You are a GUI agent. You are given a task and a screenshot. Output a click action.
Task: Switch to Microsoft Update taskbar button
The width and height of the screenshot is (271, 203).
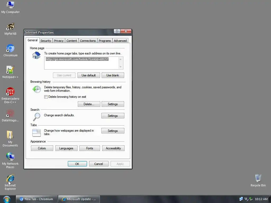tap(79, 199)
